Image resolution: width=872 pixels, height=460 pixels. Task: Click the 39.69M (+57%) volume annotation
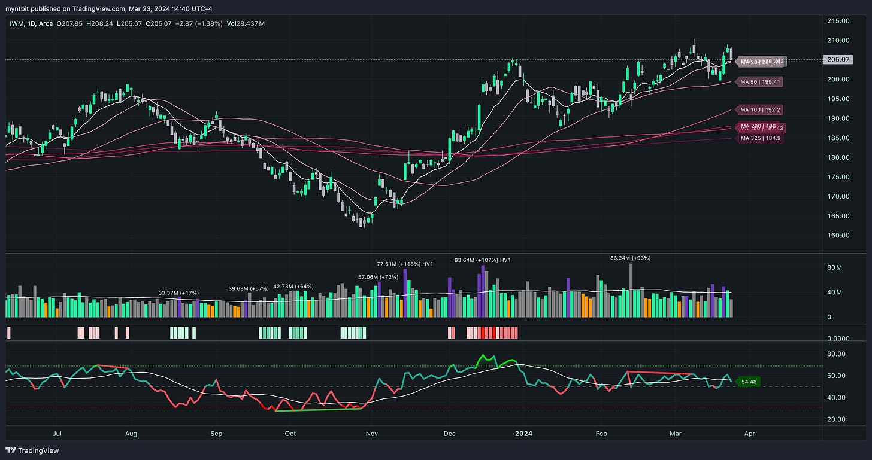[x=249, y=288]
